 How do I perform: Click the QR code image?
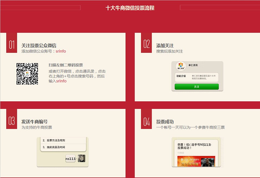point(27,74)
